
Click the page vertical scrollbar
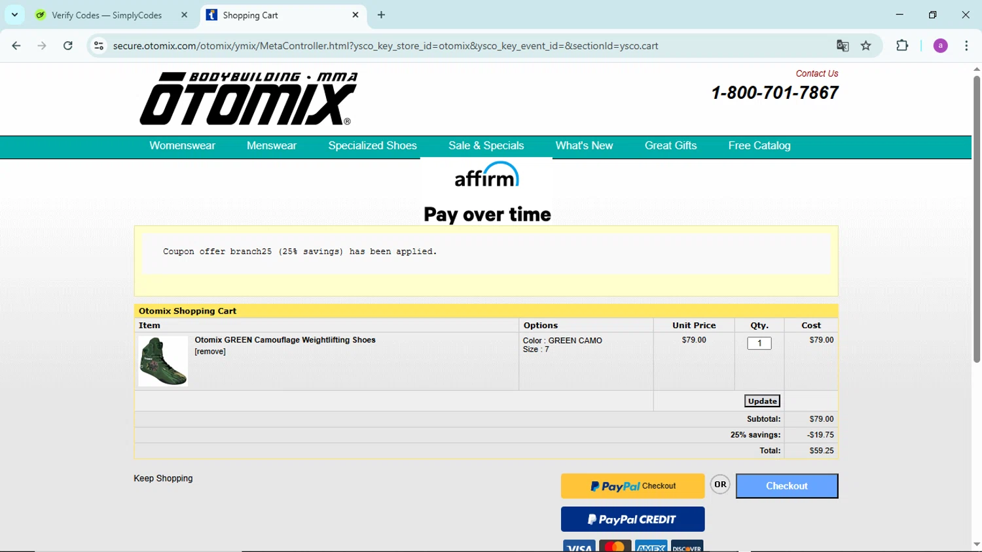[x=976, y=219]
